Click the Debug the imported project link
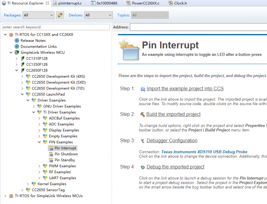 [175, 167]
